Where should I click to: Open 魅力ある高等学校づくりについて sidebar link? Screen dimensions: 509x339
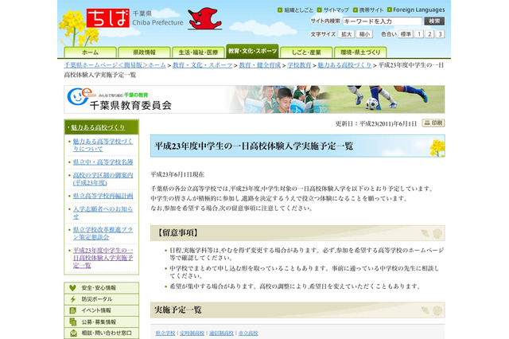click(x=103, y=145)
